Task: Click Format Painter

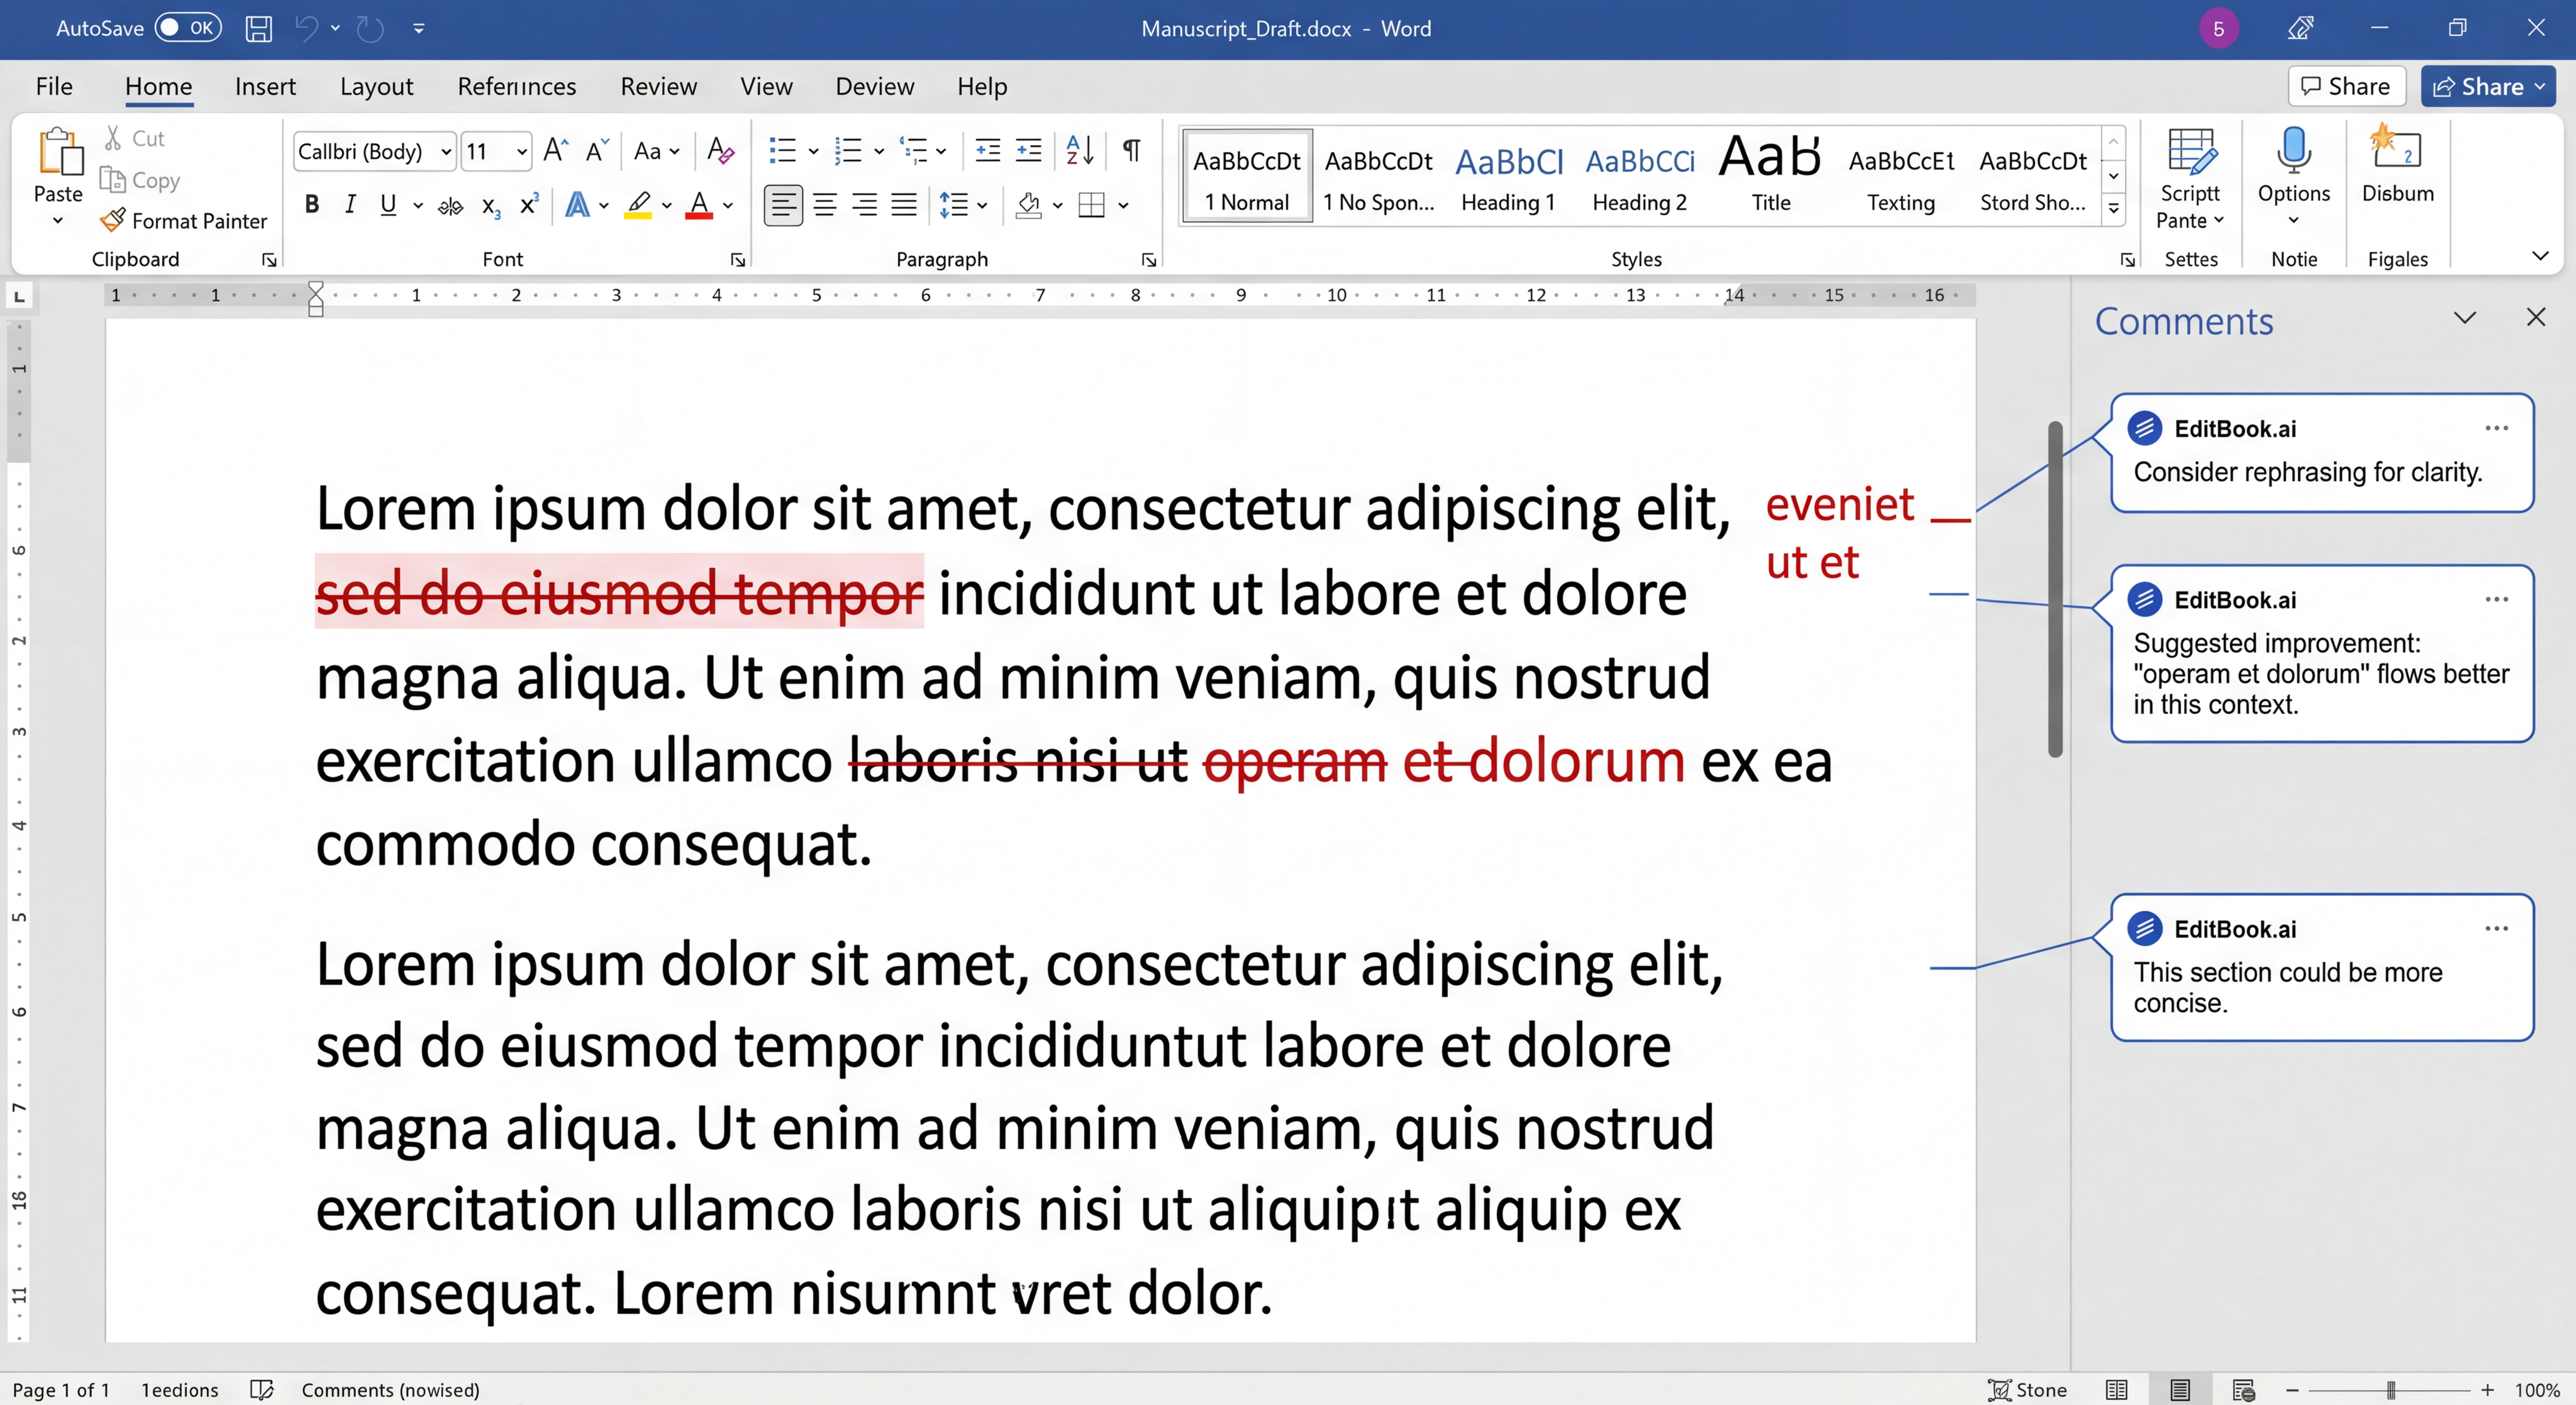Action: [x=184, y=220]
